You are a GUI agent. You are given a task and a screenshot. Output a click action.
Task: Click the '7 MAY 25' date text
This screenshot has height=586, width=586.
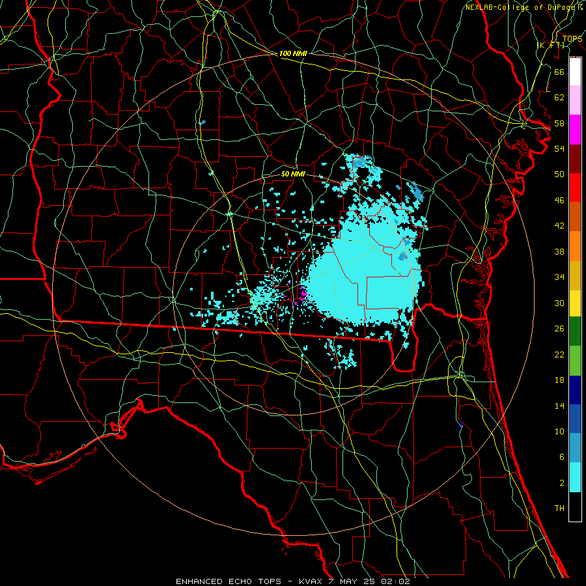(353, 581)
